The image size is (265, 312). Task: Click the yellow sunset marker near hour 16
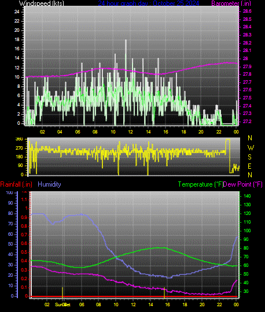[164, 293]
